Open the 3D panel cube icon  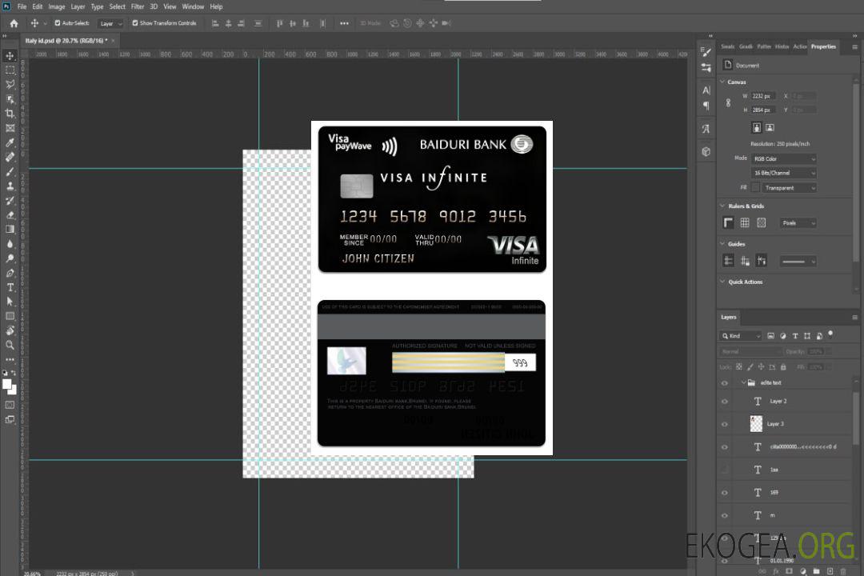point(706,151)
